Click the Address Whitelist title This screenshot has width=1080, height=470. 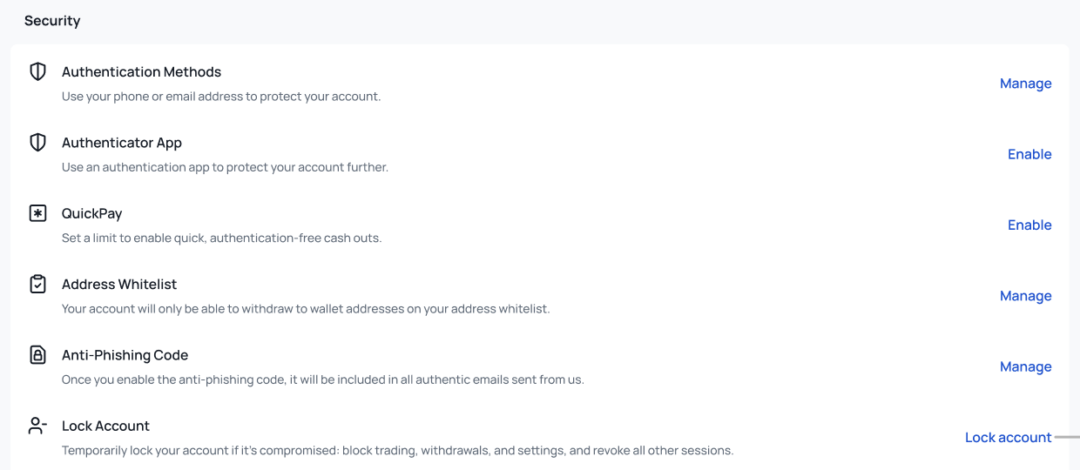click(119, 285)
